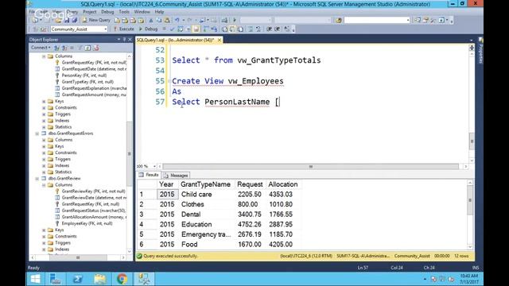Click the Save icon in the toolbar
Viewport: 509px width, 286px height.
coord(67,20)
